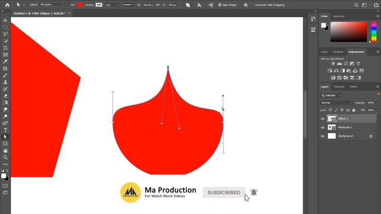Open the Select All Layers dropdown
The width and height of the screenshot is (381, 214).
point(52,5)
